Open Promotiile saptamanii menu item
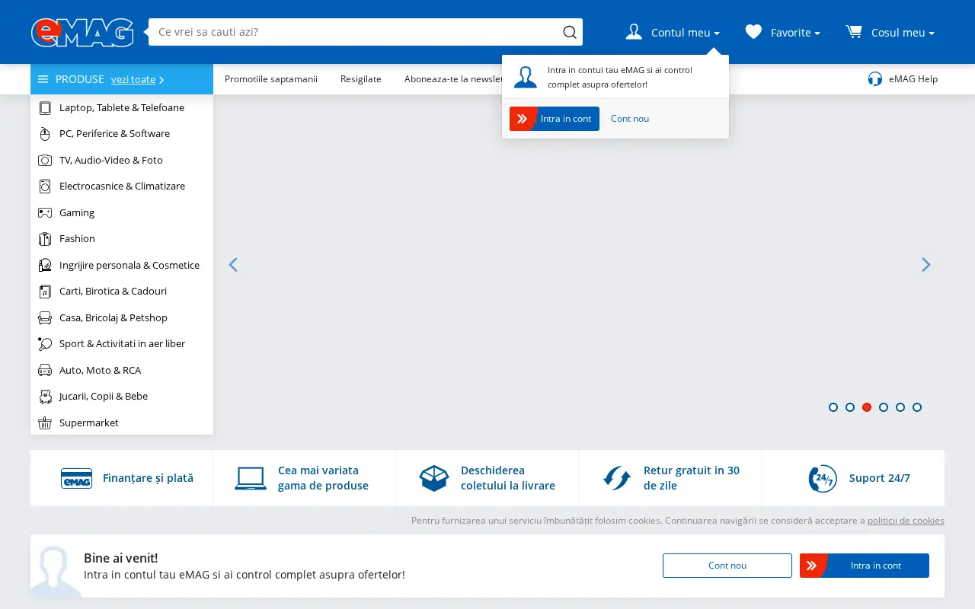Image resolution: width=975 pixels, height=609 pixels. (x=271, y=79)
